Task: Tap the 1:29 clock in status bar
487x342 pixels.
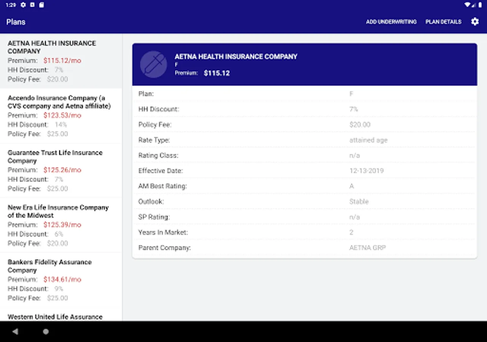Action: [11, 5]
